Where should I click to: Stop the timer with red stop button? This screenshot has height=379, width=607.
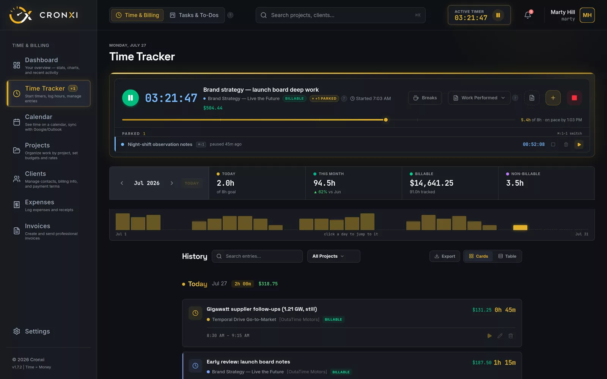[574, 98]
